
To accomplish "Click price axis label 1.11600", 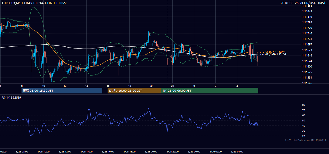I will coord(307,67).
